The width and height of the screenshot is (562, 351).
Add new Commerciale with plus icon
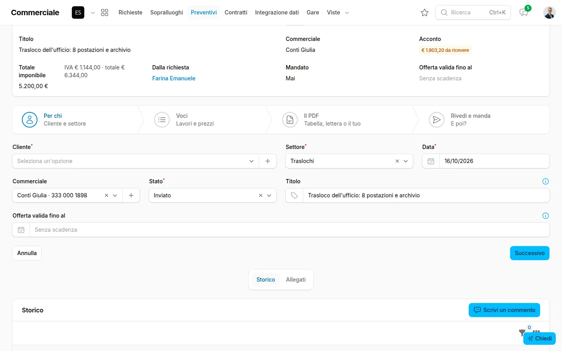click(x=131, y=195)
